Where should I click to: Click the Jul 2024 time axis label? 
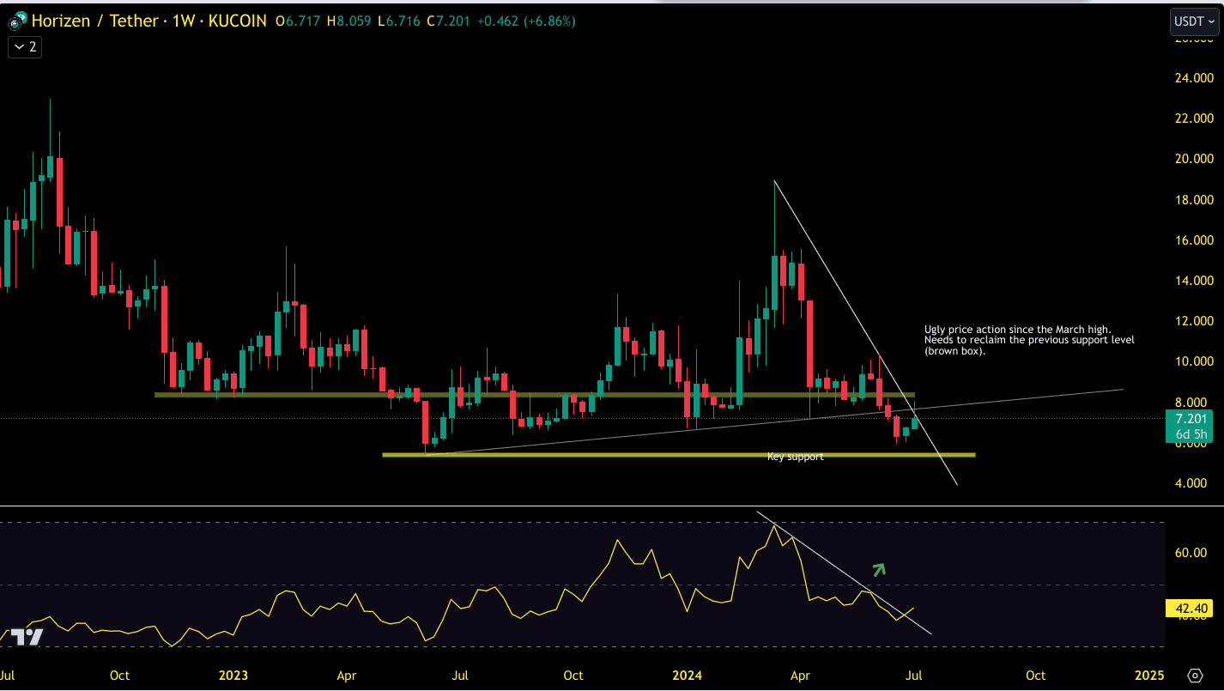coord(913,675)
